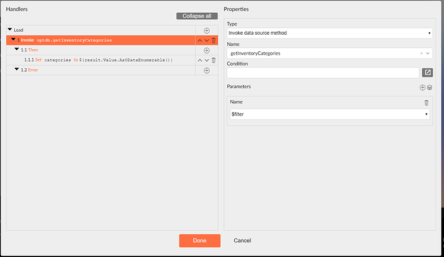Collapse the Invoke optdb.getInventoryCategories node
This screenshot has height=257, width=444.
(x=13, y=40)
